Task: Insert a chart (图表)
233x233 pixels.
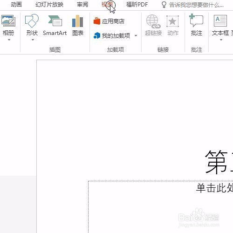Action: 78,25
